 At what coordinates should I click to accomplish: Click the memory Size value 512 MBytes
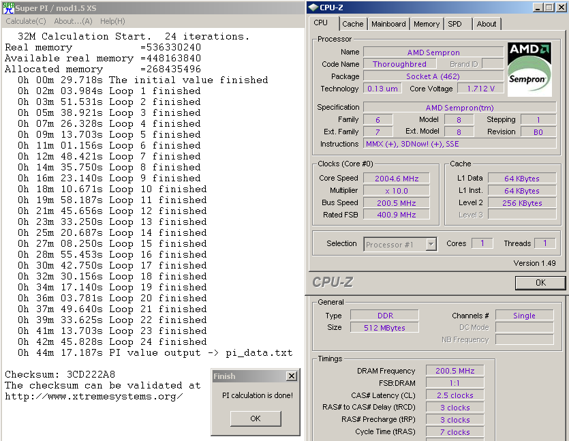384,327
